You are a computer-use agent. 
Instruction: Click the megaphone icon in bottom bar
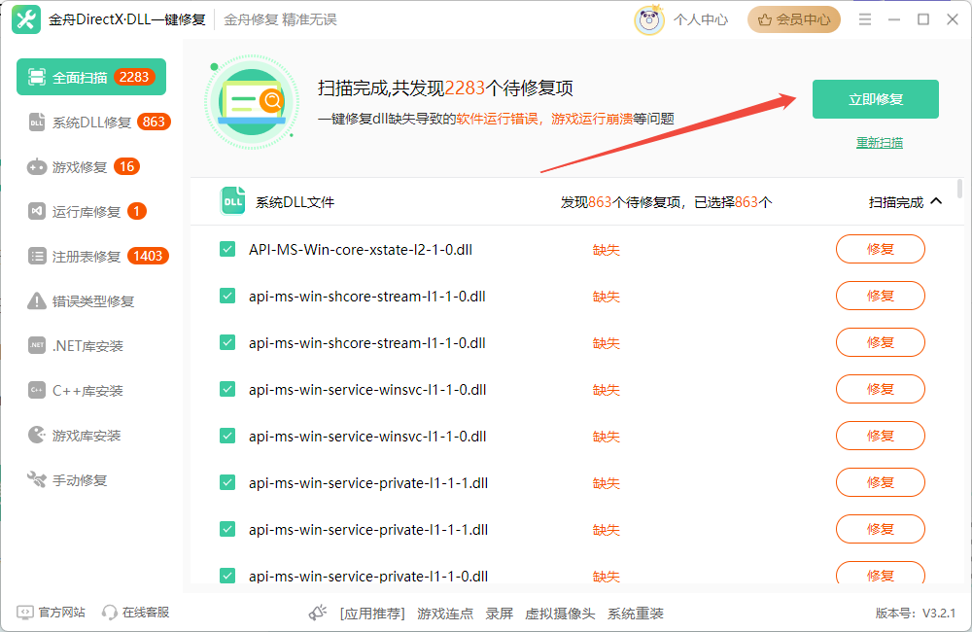coord(318,613)
